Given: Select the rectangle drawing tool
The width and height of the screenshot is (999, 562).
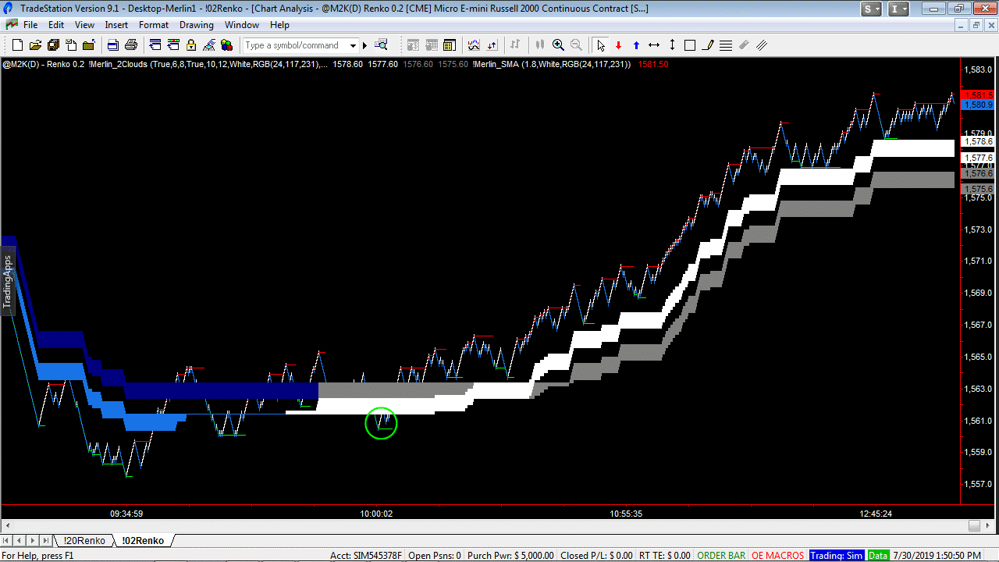Looking at the screenshot, I should (690, 45).
